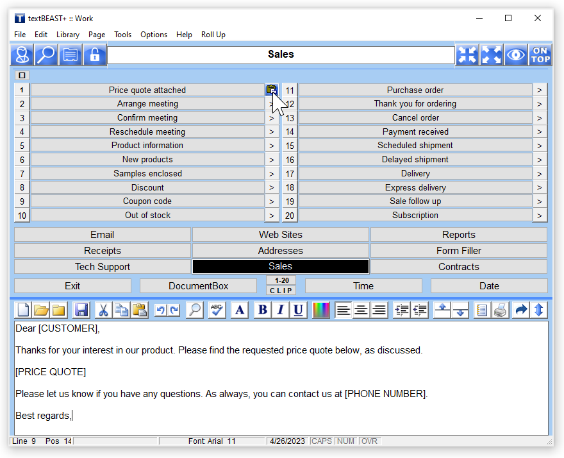Click the upward arrow over line icon
This screenshot has width=564, height=458.
coord(442,310)
